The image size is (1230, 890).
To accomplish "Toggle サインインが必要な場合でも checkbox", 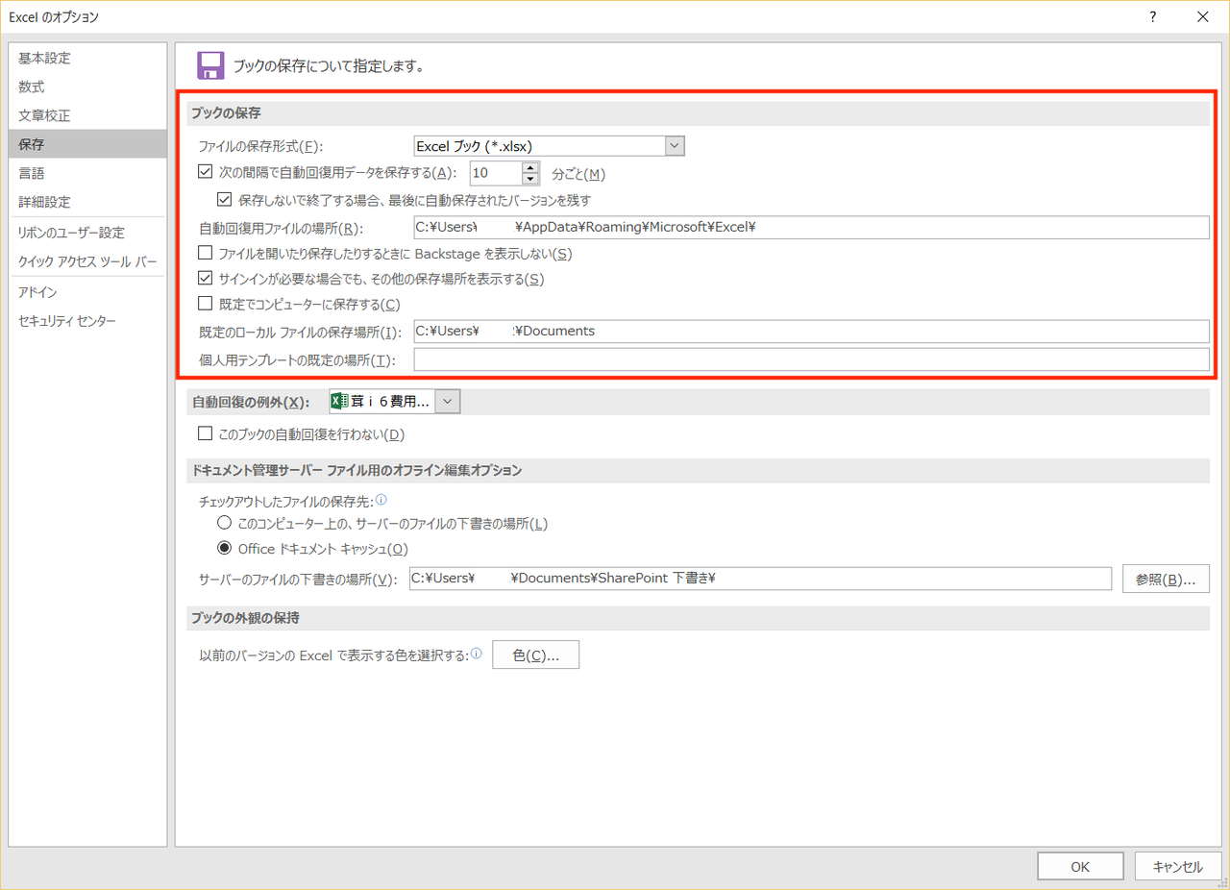I will pyautogui.click(x=205, y=280).
